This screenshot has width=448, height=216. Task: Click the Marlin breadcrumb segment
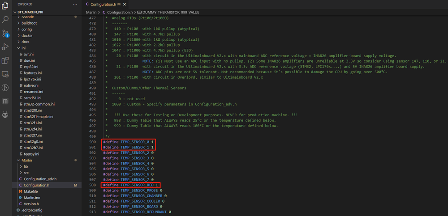(92, 12)
